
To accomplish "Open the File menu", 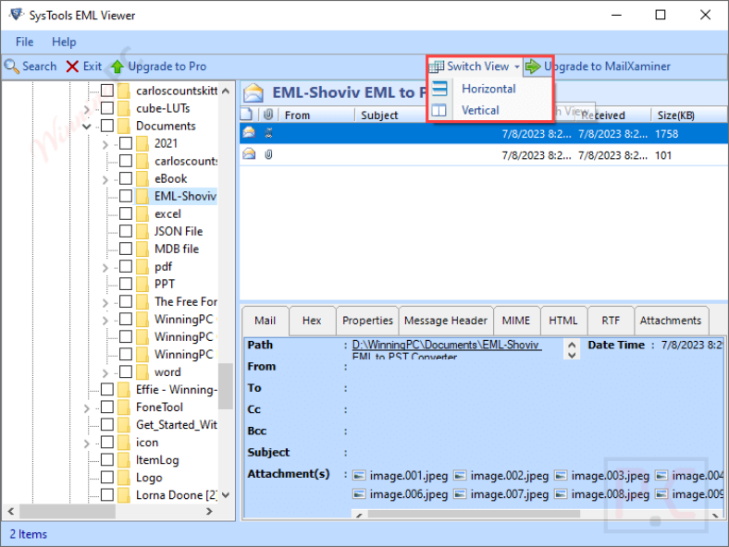I will click(25, 42).
